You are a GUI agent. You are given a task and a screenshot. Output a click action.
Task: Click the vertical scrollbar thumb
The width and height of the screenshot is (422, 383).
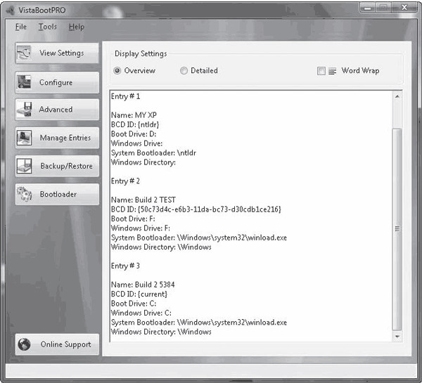tap(397, 228)
